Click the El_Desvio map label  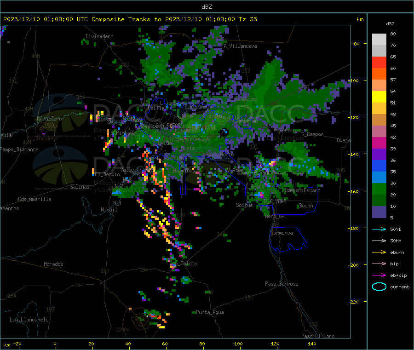click(108, 174)
